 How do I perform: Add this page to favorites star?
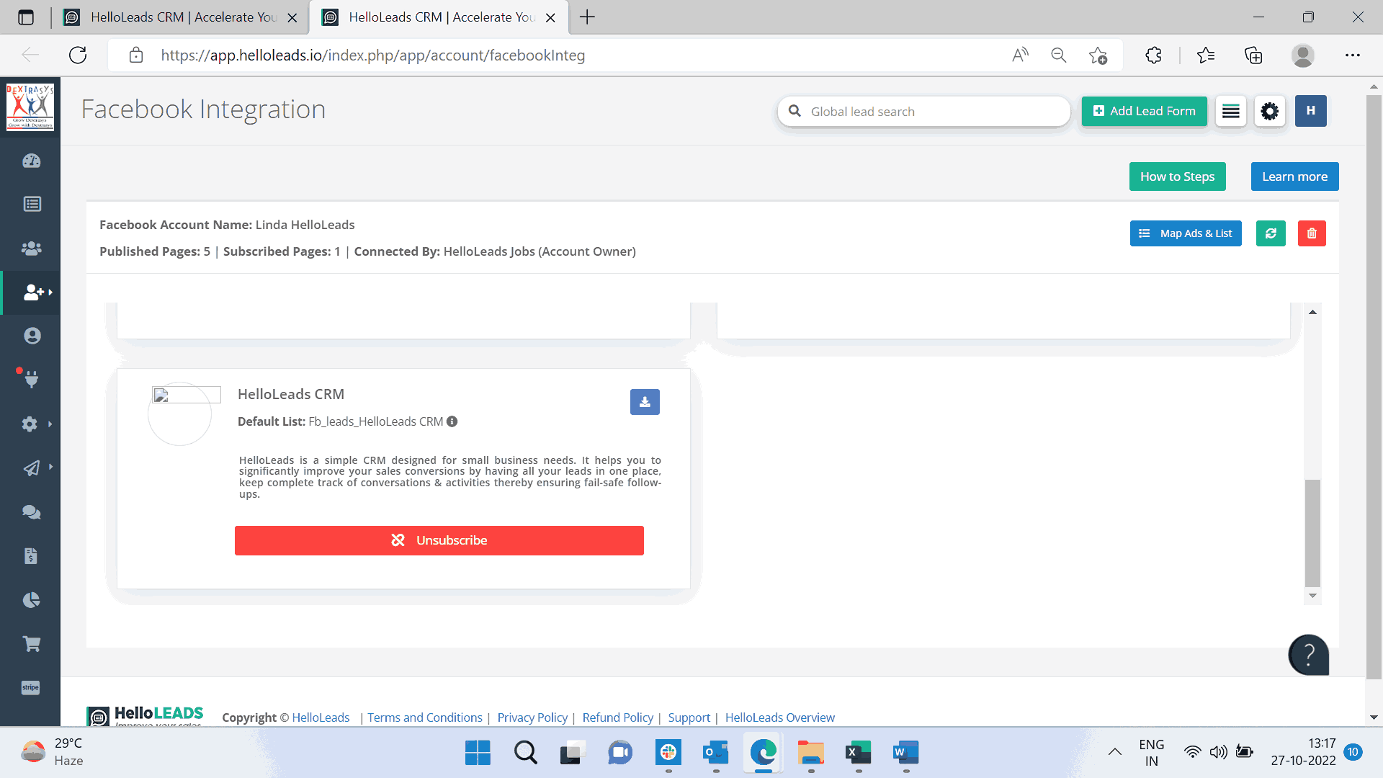(x=1098, y=55)
